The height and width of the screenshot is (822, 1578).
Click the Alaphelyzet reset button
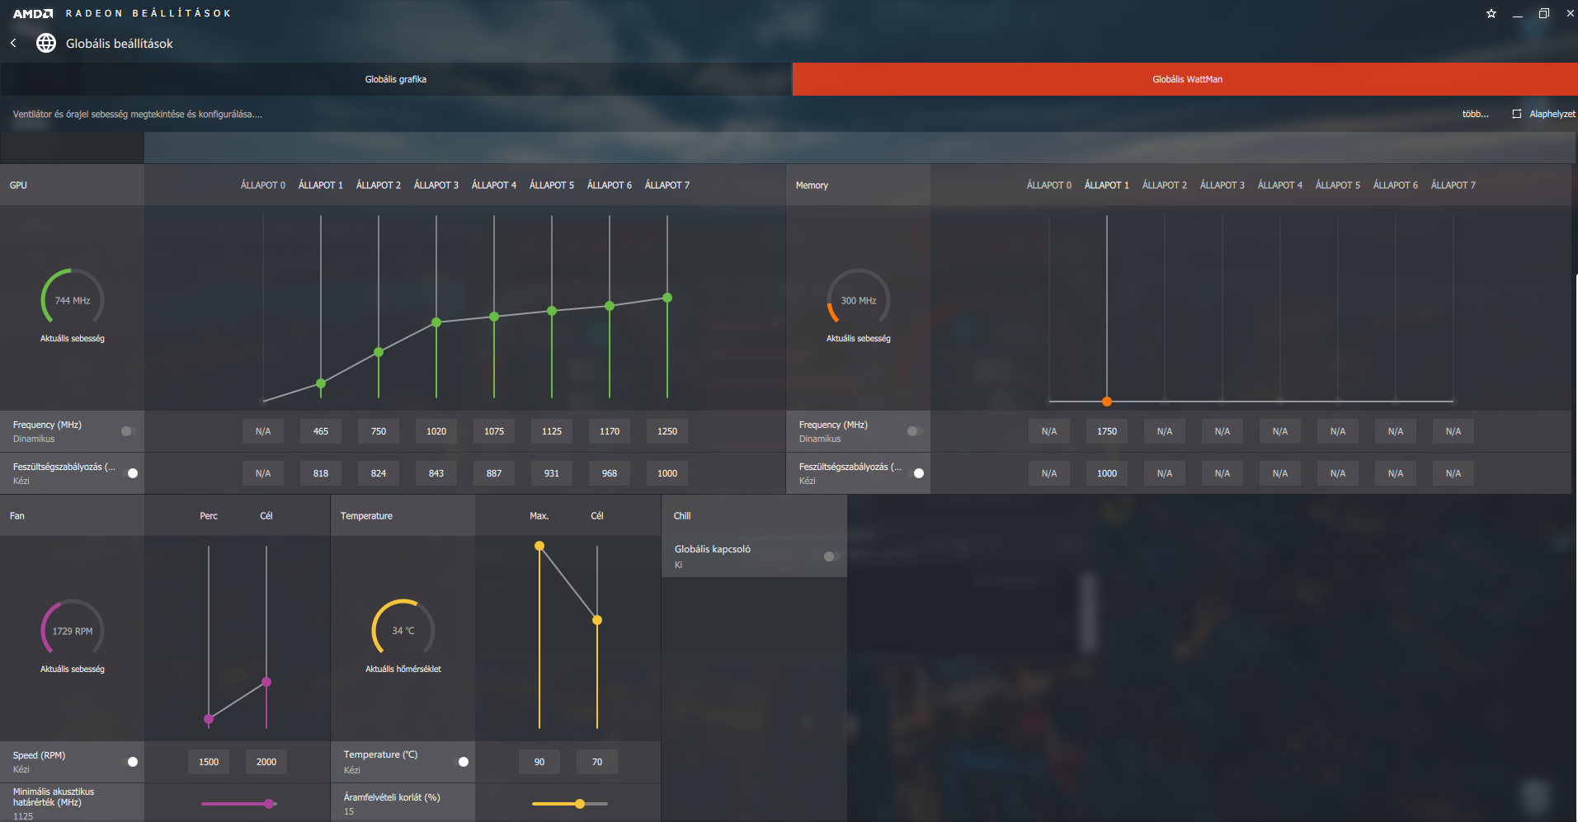point(1543,114)
